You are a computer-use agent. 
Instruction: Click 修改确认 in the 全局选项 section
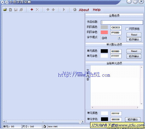point(134,40)
